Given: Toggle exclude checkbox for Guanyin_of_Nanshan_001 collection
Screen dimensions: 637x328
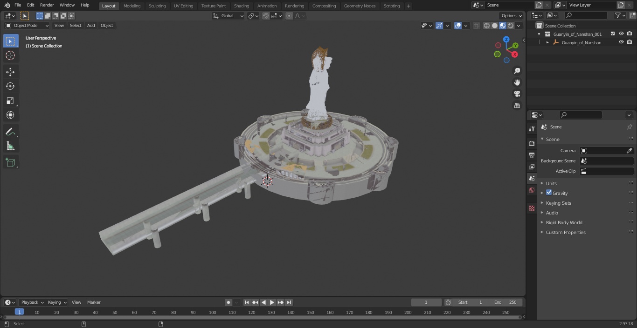Looking at the screenshot, I should [613, 33].
